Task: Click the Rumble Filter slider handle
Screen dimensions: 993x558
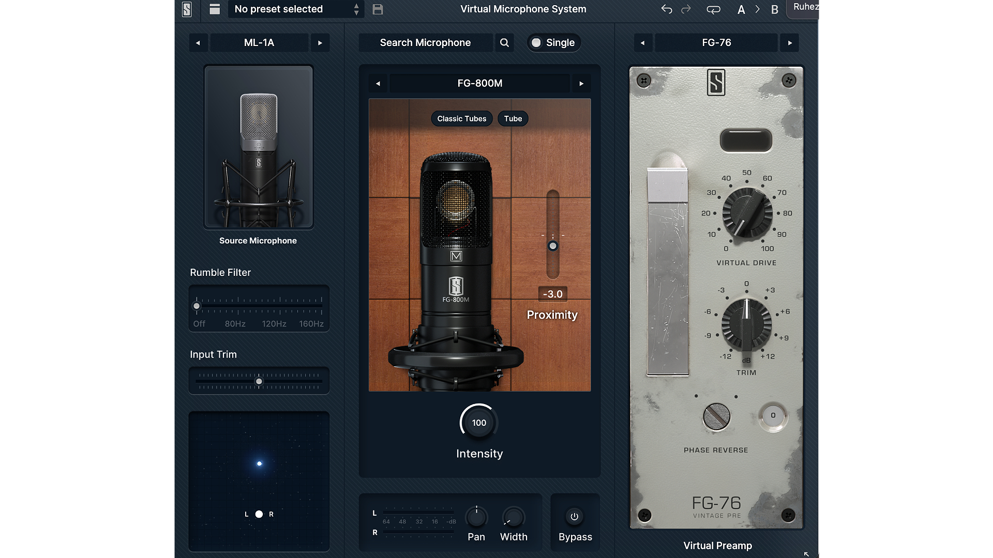Action: (x=197, y=306)
